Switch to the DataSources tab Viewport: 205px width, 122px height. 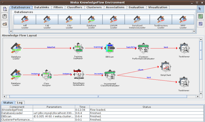point(21,7)
